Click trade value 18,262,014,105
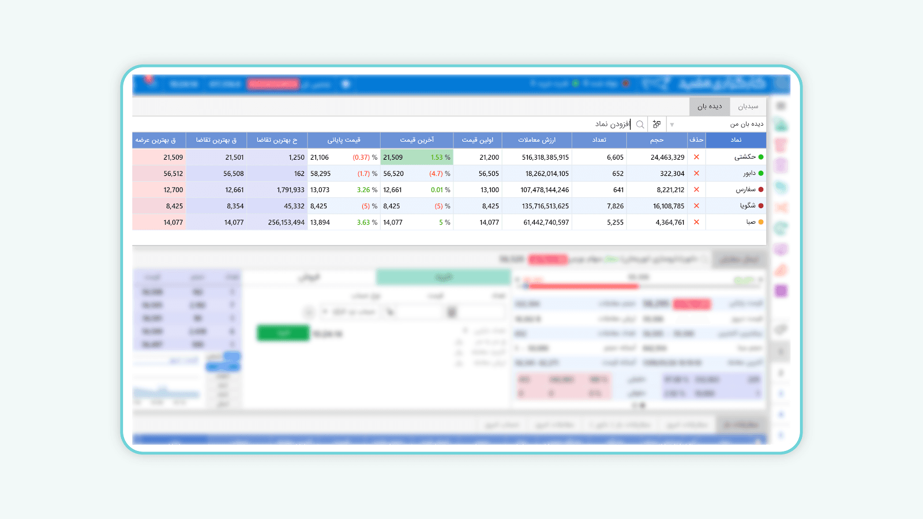Viewport: 923px width, 519px height. click(547, 174)
